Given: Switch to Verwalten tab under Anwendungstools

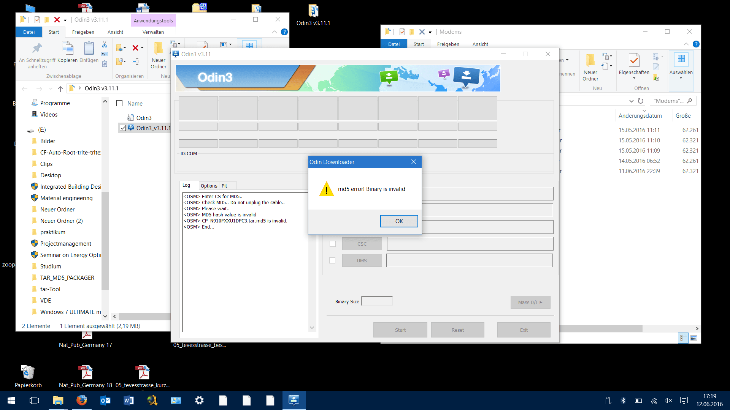Looking at the screenshot, I should pos(153,32).
